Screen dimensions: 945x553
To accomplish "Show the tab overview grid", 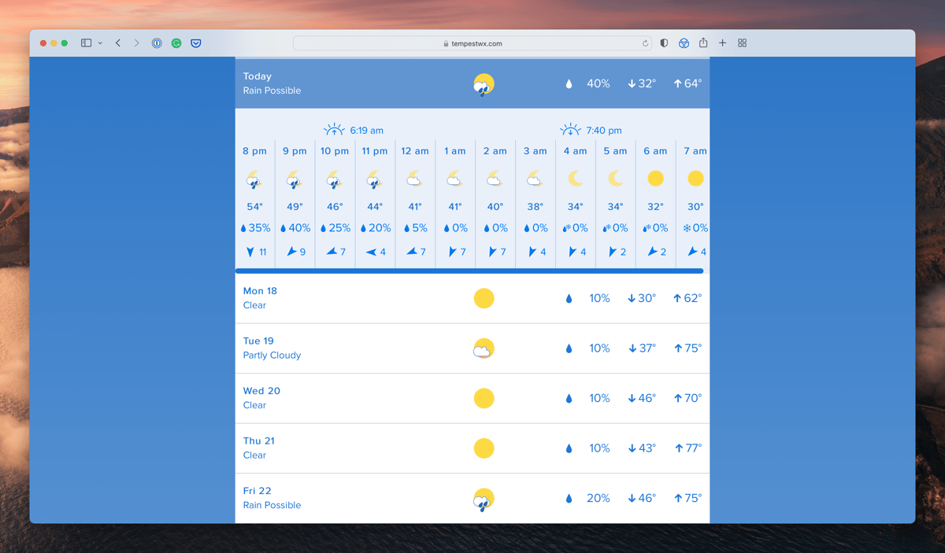I will coord(741,43).
